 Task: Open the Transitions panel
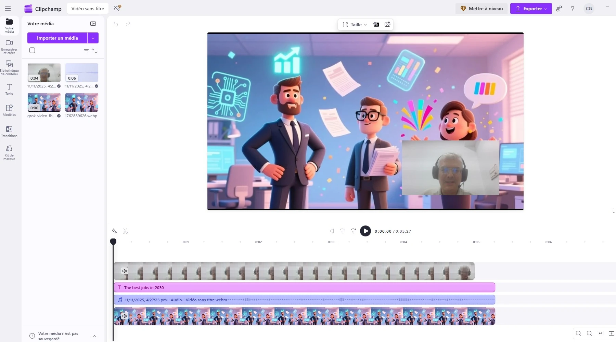pos(9,132)
